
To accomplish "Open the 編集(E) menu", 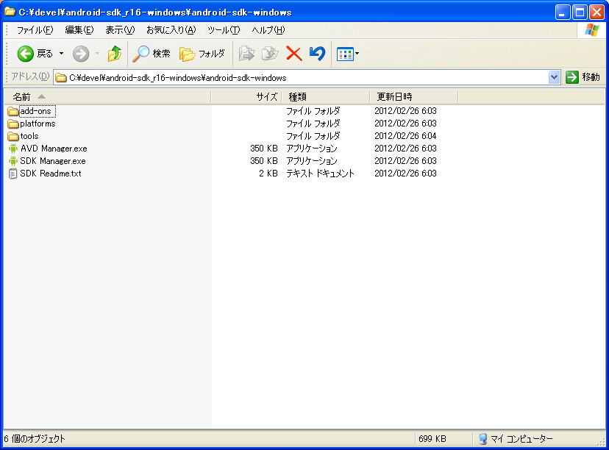I will [79, 30].
